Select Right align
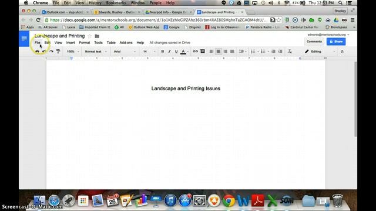Screen dimensions: 376x211 tap(225, 52)
